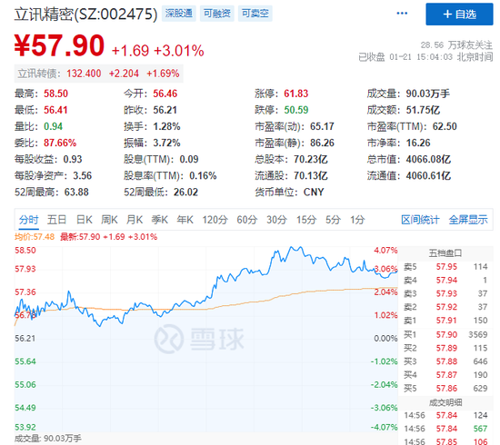Click the current price ¥57.90

[x=59, y=45]
